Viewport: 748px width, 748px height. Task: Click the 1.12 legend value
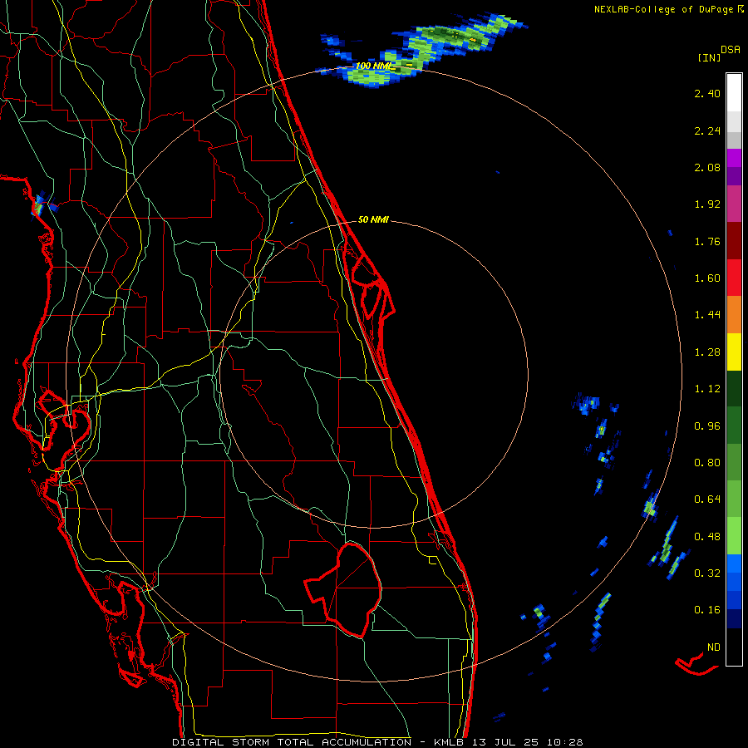click(x=707, y=389)
